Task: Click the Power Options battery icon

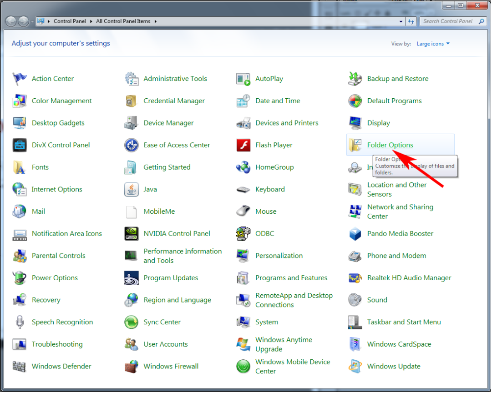Action: (20, 278)
